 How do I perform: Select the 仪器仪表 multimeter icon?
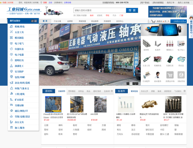tap(170, 59)
